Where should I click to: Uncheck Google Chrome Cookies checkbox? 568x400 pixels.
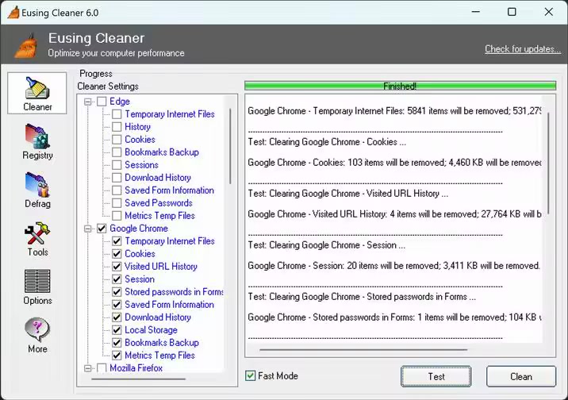(x=117, y=254)
